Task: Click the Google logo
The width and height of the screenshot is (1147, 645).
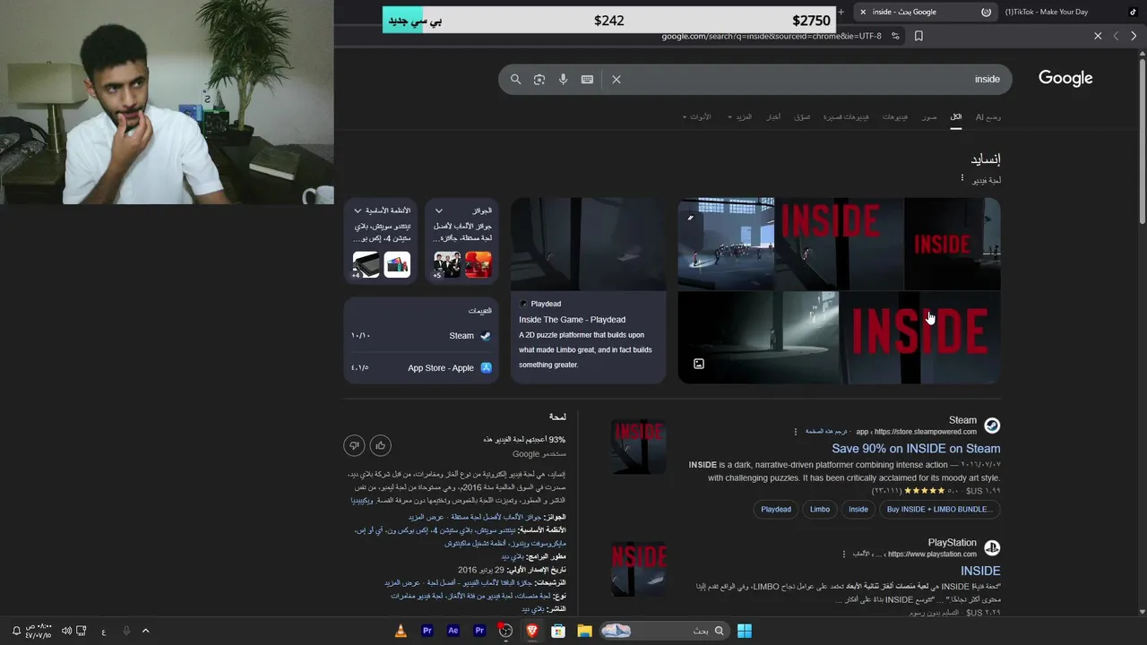Action: [x=1065, y=78]
